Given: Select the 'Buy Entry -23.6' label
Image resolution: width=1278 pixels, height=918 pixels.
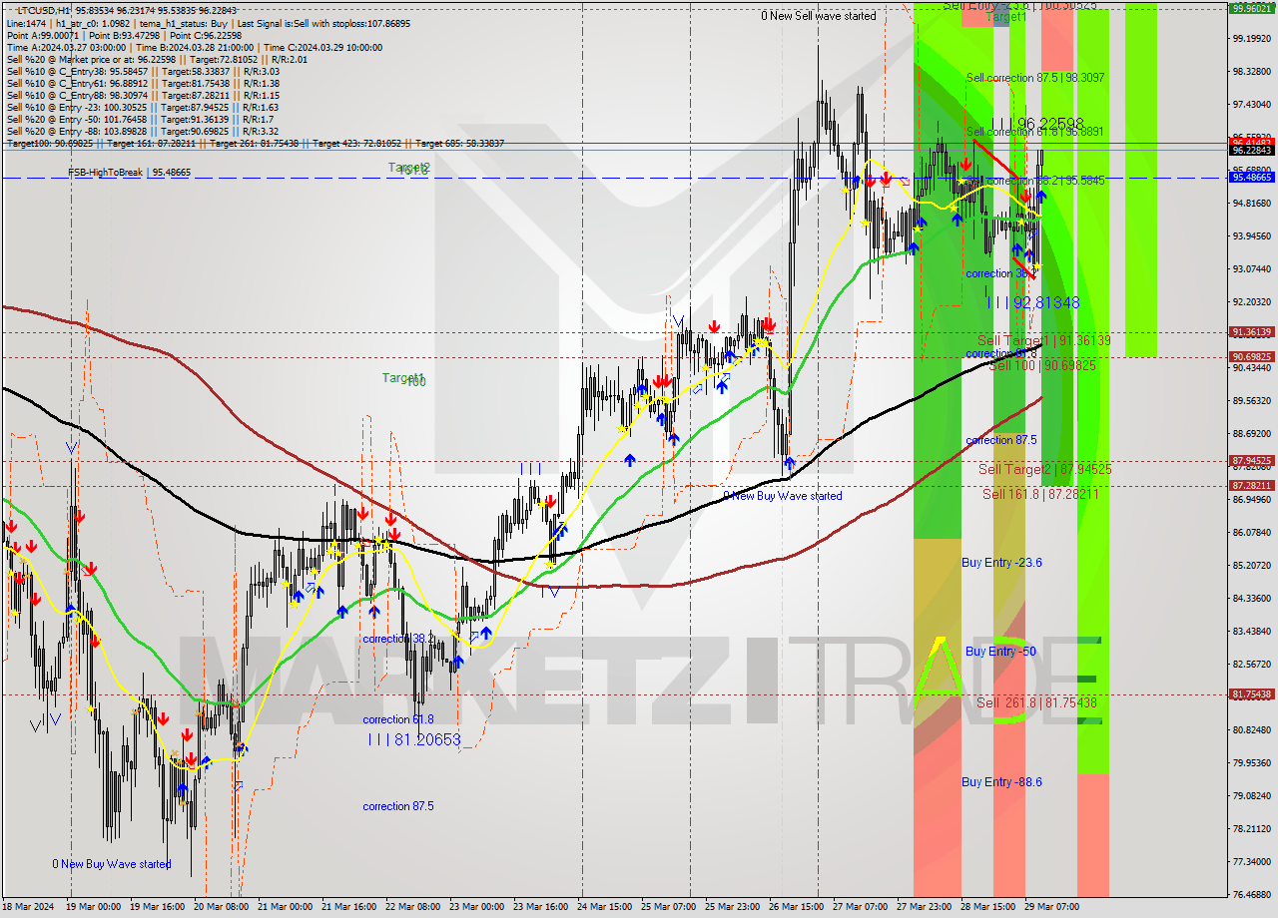Looking at the screenshot, I should point(1001,563).
